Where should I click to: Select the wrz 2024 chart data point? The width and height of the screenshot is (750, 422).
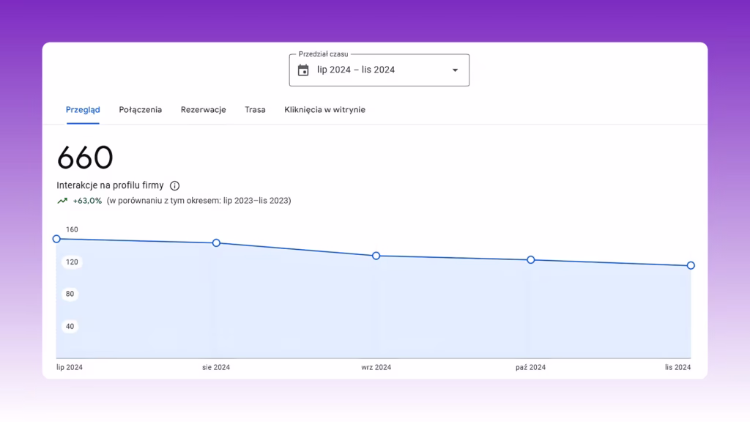tap(376, 256)
